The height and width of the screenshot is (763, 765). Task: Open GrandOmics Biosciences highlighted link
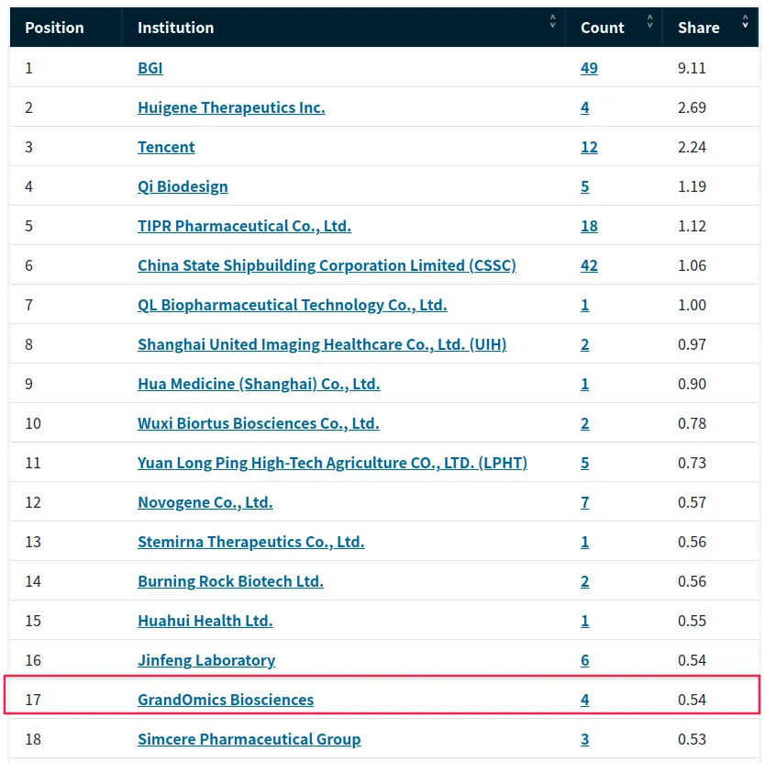pos(226,700)
